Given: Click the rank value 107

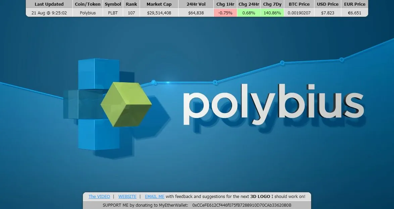Looking at the screenshot, I should 132,13.
